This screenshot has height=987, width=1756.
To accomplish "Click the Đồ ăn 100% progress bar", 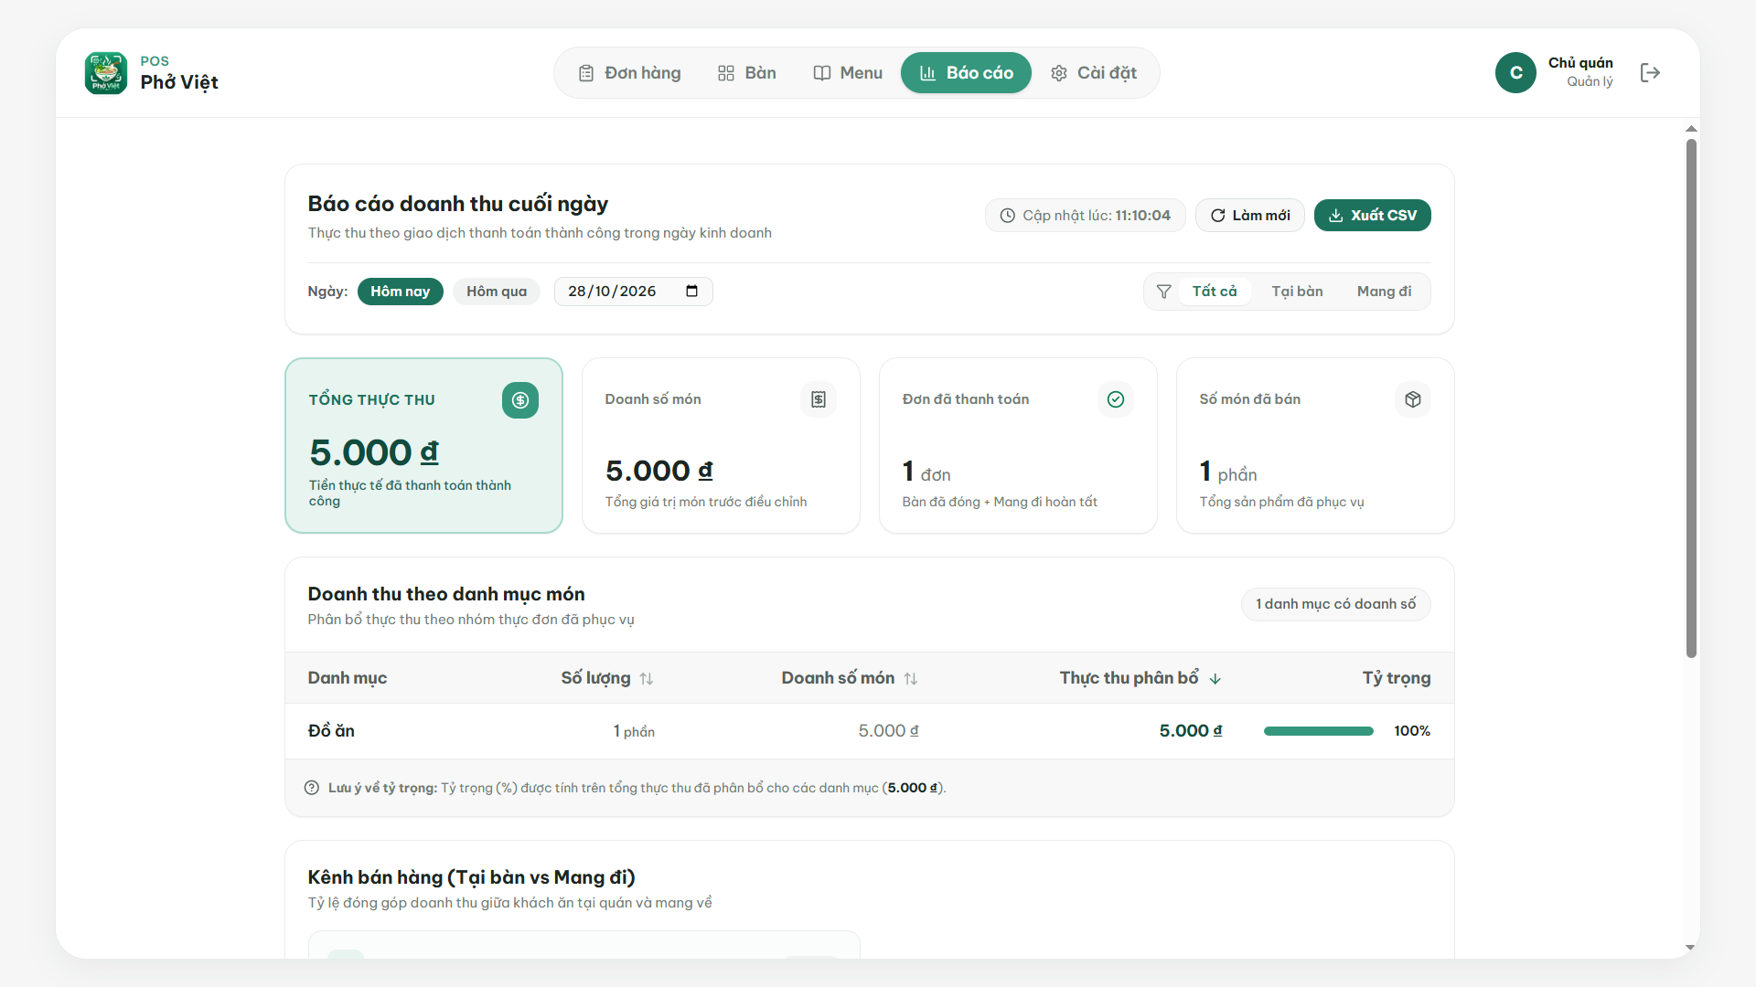I will pyautogui.click(x=1319, y=731).
